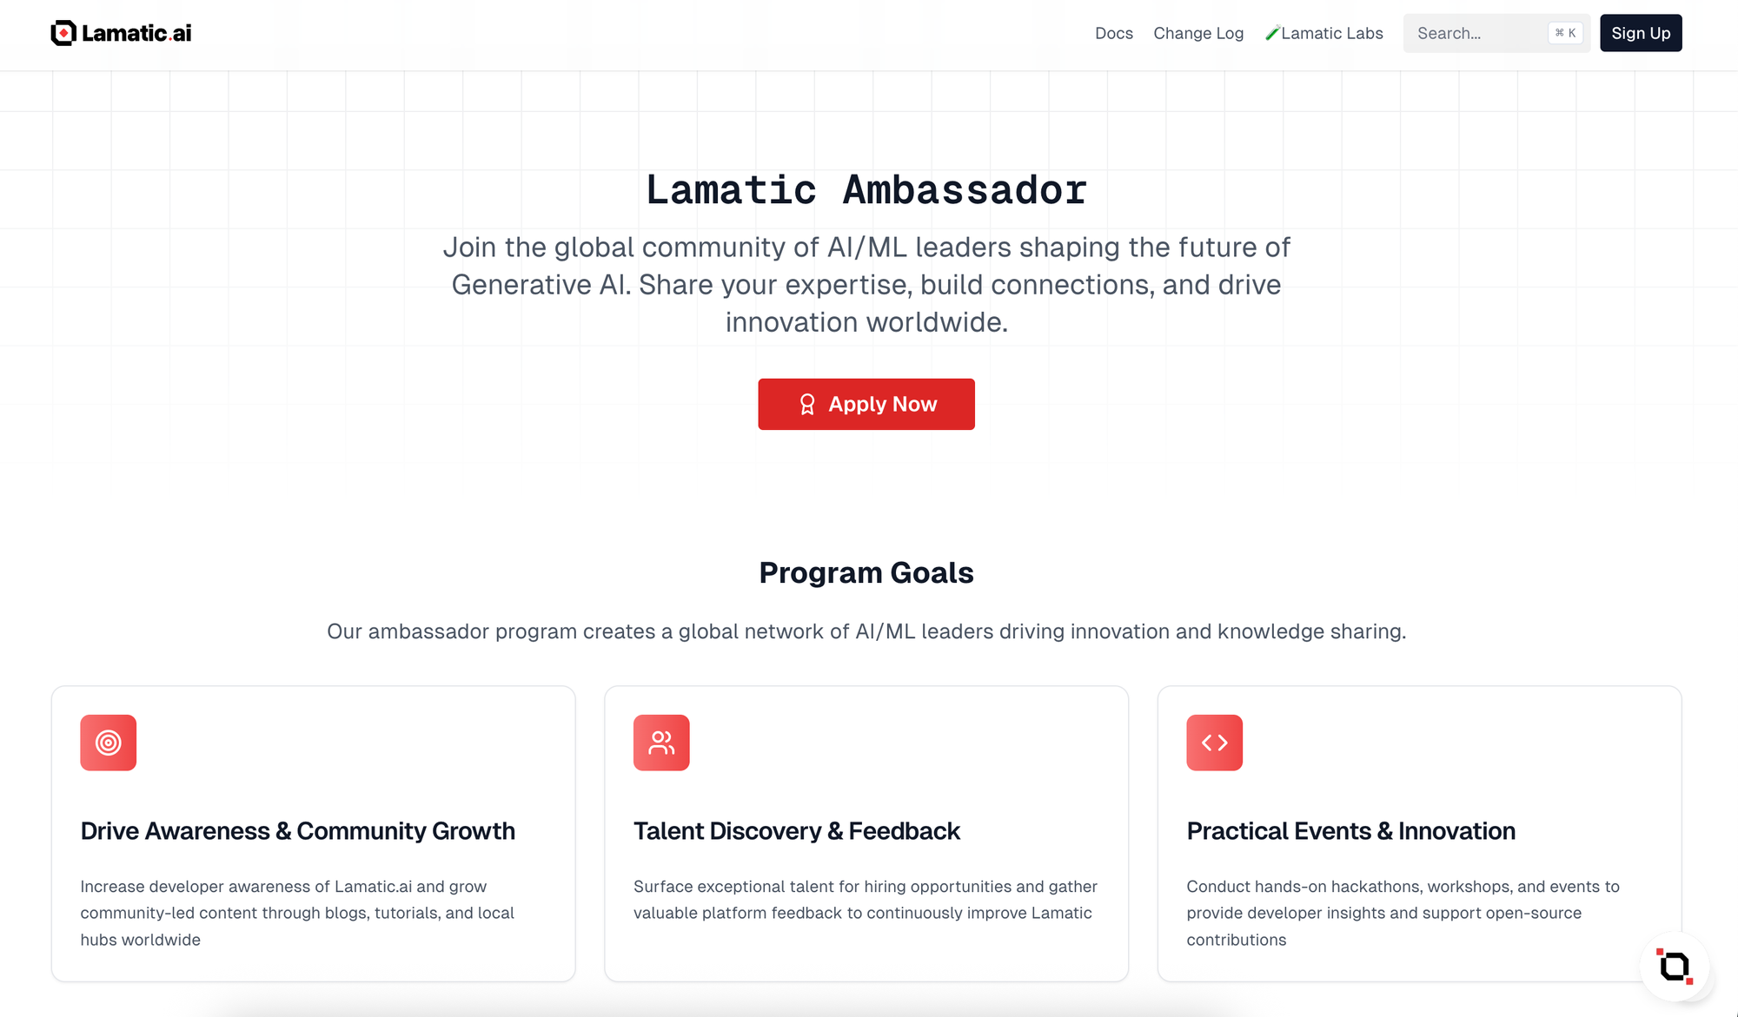Click the ⌘ K shortcut badge
1738x1017 pixels.
click(1565, 33)
